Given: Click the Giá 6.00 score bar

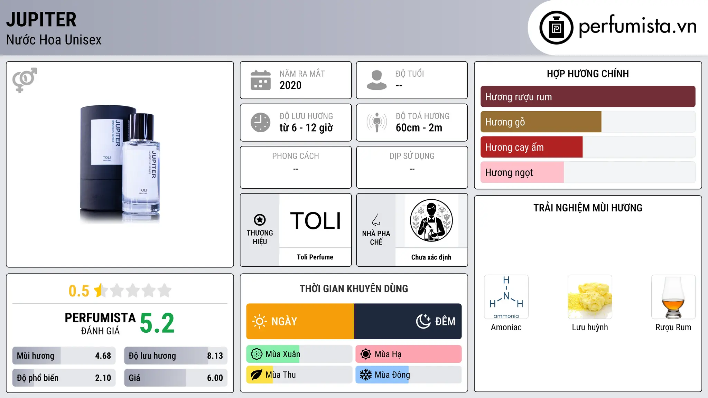Looking at the screenshot, I should (x=176, y=378).
